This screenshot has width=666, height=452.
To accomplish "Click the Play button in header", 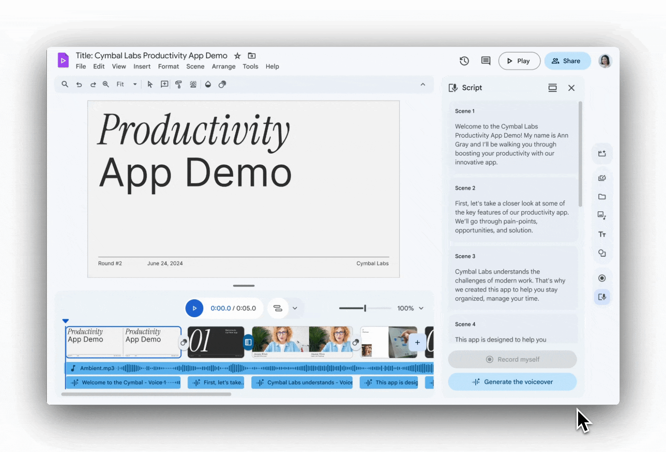I will [x=519, y=61].
